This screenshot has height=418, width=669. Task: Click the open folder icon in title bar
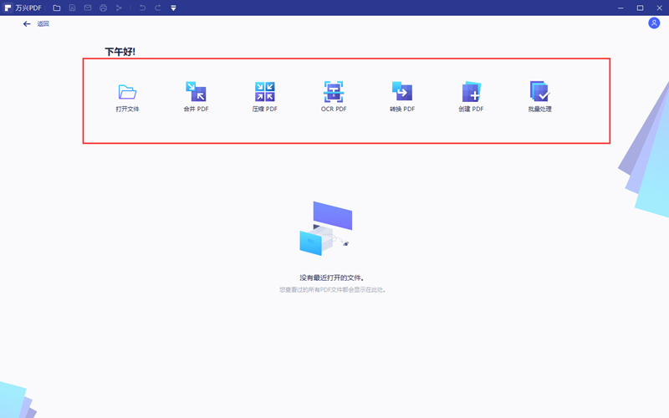point(57,8)
